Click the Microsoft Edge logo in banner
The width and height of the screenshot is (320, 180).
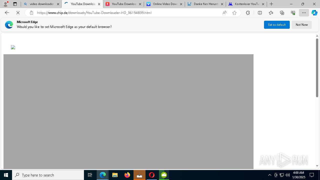click(9, 24)
